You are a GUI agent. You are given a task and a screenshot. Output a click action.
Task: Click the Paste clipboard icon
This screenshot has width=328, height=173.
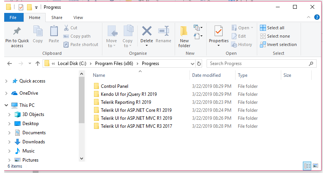(54, 31)
